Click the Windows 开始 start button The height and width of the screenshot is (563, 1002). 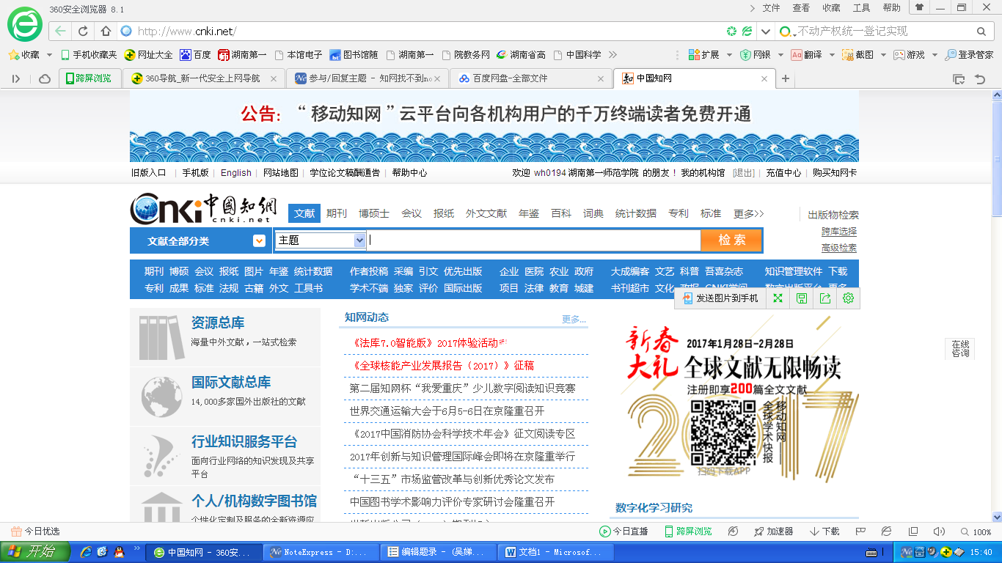(35, 552)
